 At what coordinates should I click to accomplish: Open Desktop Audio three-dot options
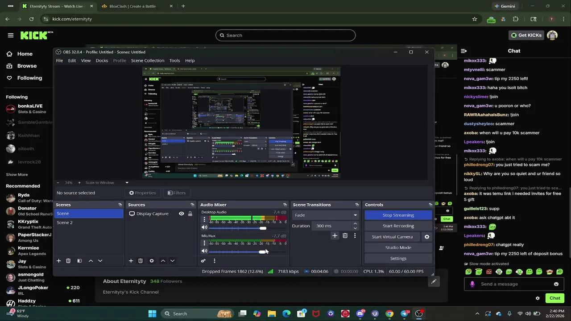tap(204, 219)
